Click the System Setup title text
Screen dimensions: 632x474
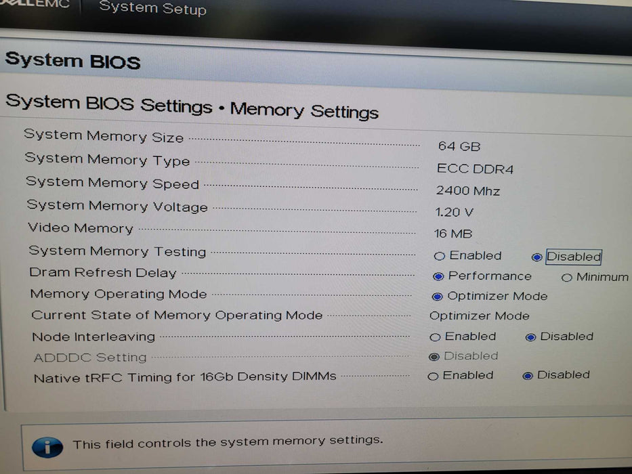click(x=152, y=9)
